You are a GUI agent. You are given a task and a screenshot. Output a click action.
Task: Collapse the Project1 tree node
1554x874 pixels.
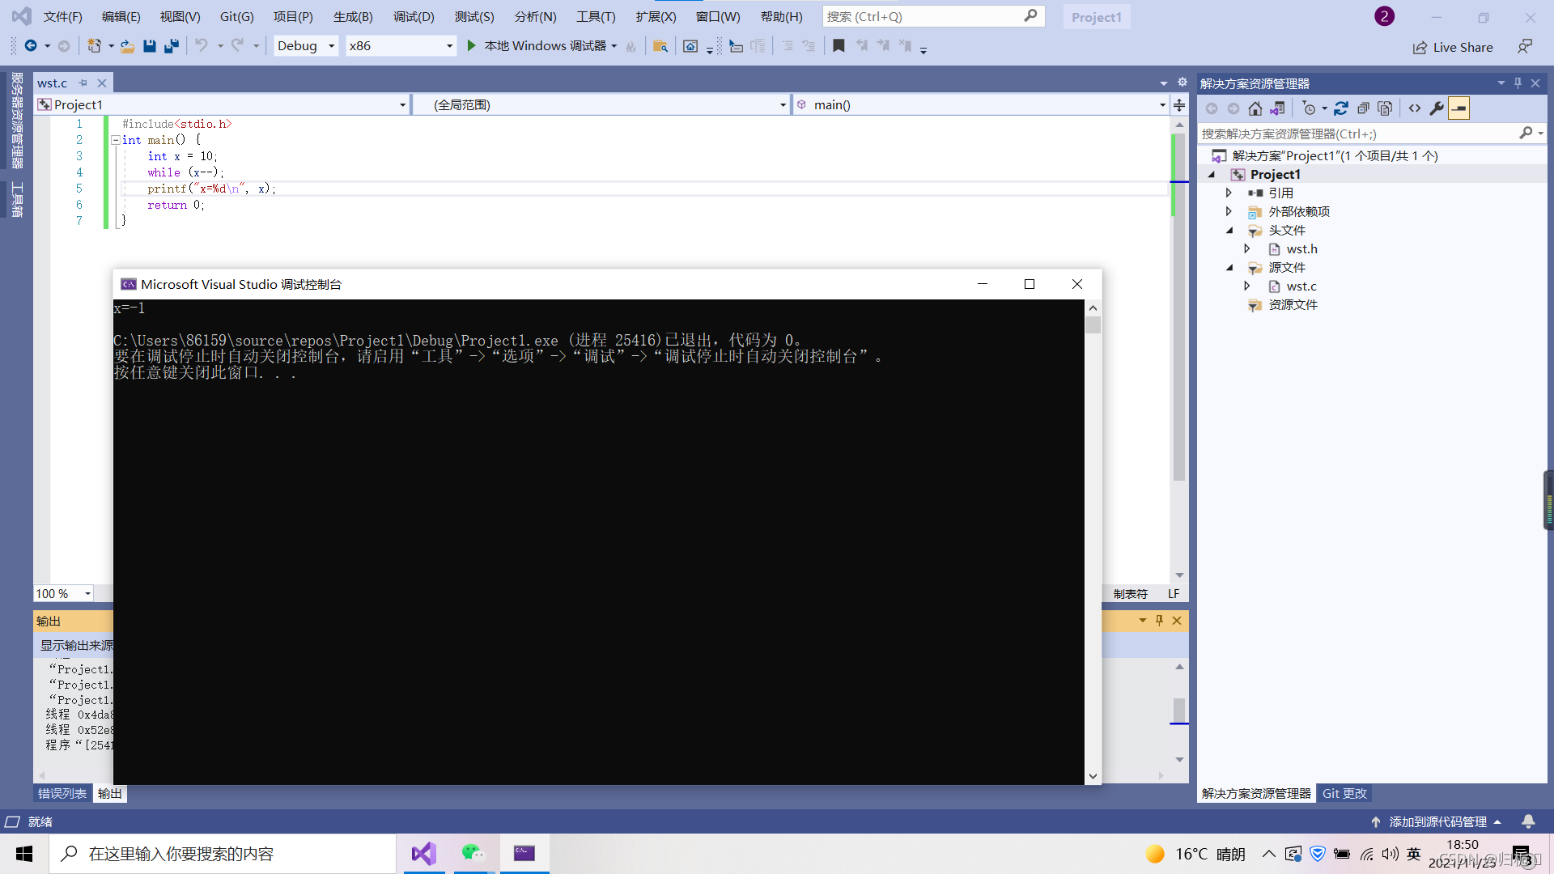pyautogui.click(x=1212, y=175)
